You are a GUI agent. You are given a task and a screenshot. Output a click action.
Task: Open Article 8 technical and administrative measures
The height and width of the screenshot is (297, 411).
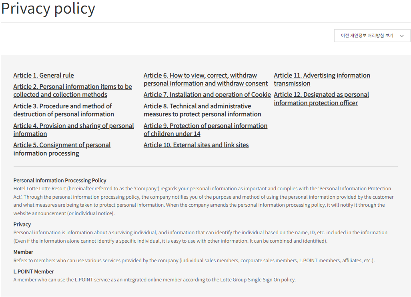click(202, 110)
